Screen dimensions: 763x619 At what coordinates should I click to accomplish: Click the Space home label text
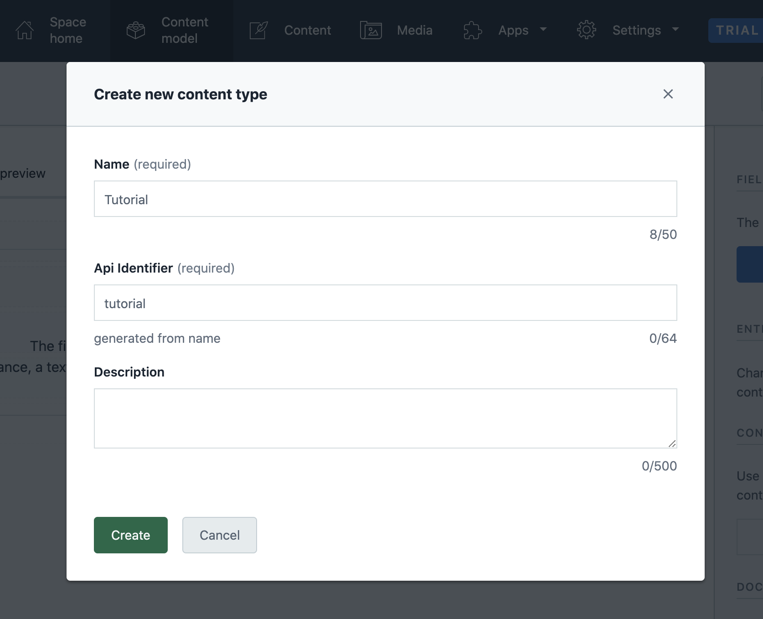[67, 30]
